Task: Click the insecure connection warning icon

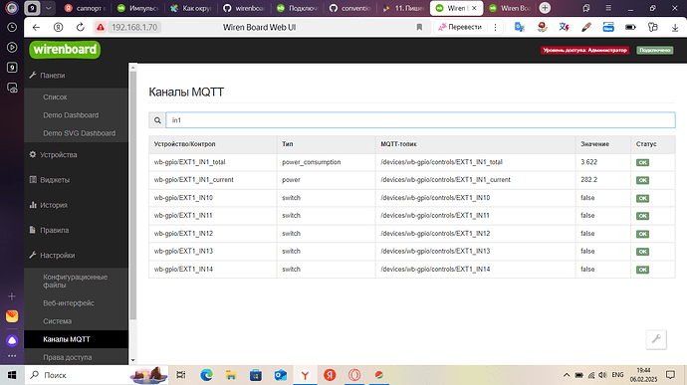Action: [x=101, y=27]
